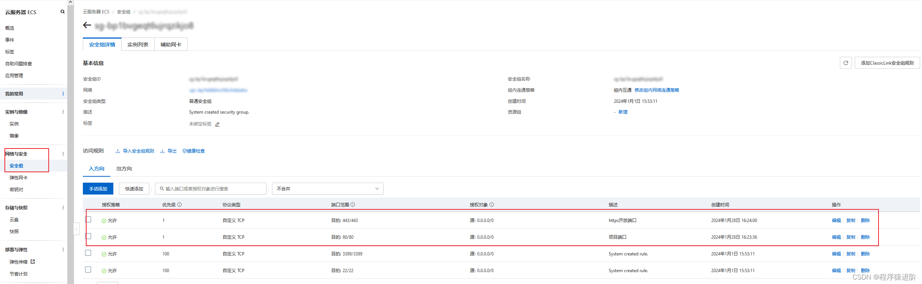
Task: Check the box for port 22/22 rule
Action: tap(88, 270)
